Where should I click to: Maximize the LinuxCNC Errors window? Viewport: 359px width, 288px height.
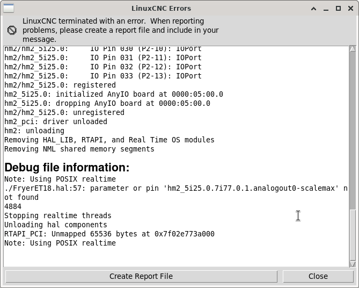pyautogui.click(x=338, y=8)
